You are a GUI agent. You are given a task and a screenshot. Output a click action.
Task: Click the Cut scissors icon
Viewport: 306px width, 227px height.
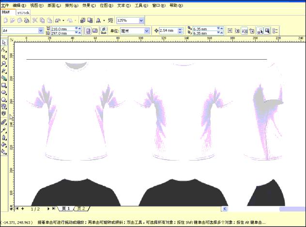click(35, 21)
